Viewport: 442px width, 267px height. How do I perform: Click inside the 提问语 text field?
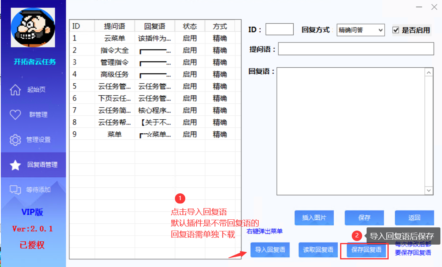tap(356, 50)
